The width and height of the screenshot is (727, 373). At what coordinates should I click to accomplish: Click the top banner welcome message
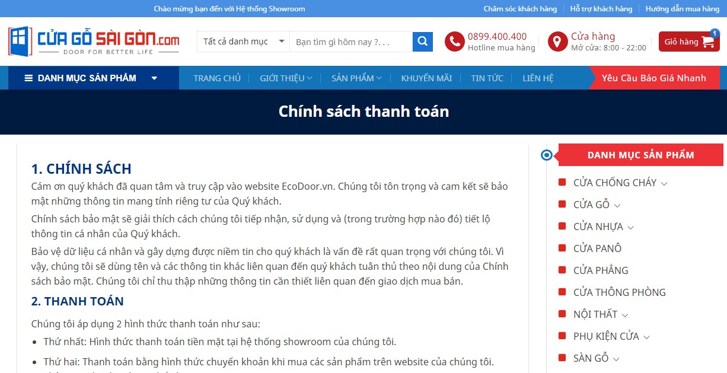[x=229, y=9]
